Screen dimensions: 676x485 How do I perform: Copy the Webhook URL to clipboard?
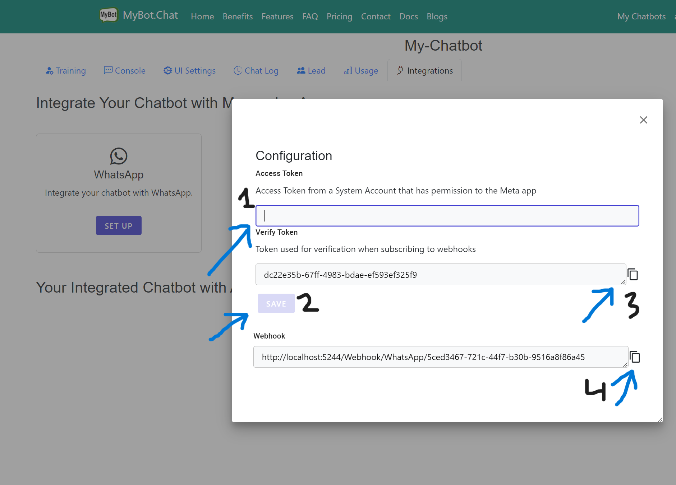(635, 357)
